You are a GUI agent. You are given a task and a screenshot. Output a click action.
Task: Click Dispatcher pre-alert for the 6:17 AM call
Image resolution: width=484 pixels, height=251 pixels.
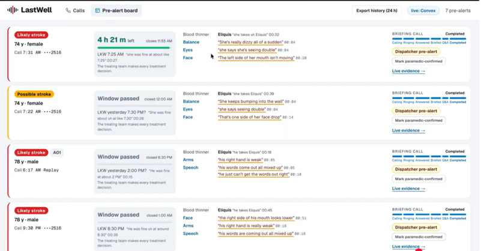point(416,169)
